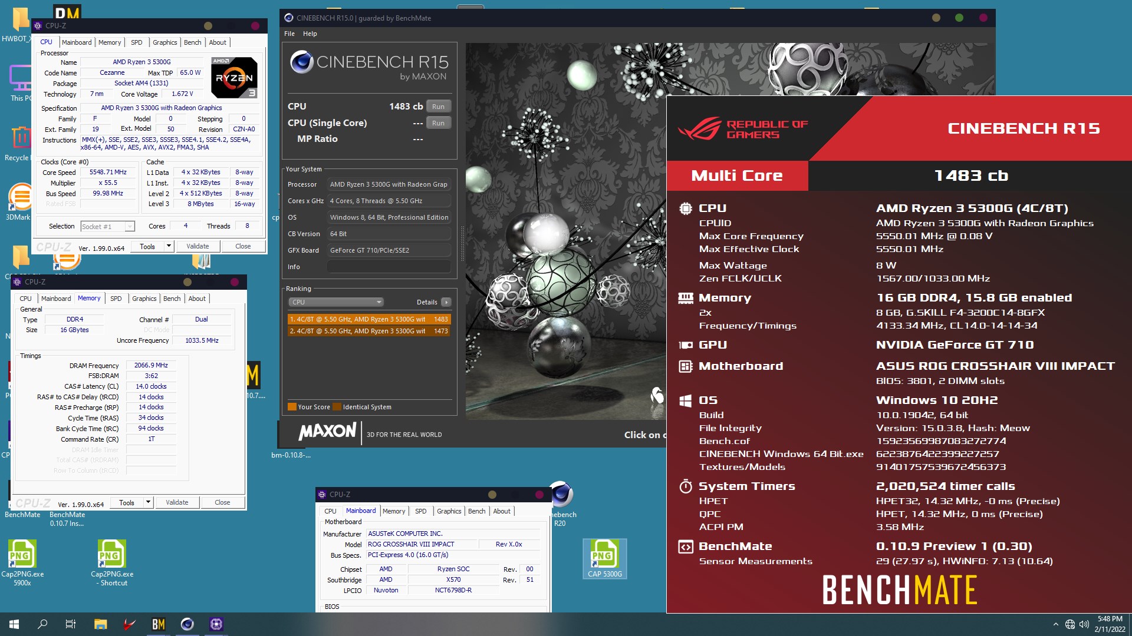Screen dimensions: 1132x636
Task: Click MAXON logo in Cinebench footer
Action: pyautogui.click(x=327, y=432)
